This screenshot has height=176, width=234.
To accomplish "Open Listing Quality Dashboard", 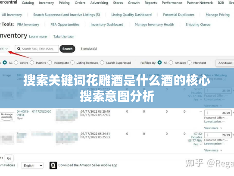I will 131,15.
